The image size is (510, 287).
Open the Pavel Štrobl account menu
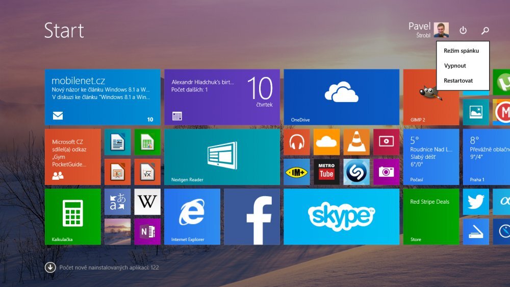[x=428, y=30]
